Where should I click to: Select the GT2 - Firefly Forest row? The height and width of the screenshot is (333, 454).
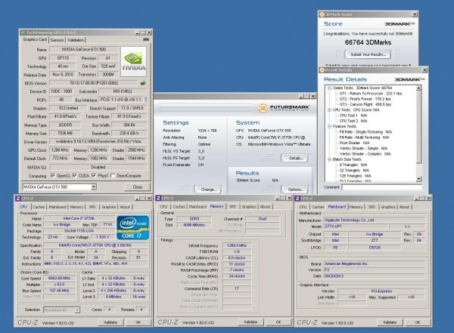365,99
